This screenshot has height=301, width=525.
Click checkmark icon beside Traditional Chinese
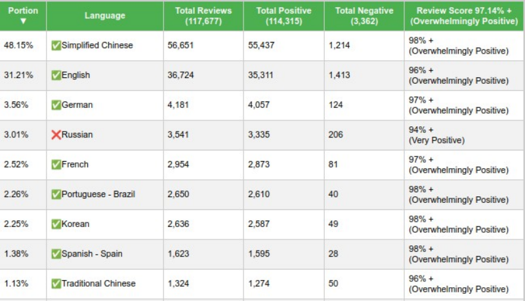pos(56,284)
